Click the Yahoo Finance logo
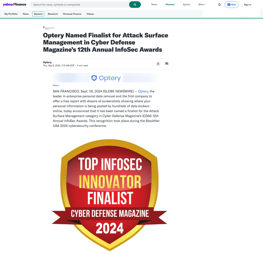The image size is (263, 254). [14, 5]
